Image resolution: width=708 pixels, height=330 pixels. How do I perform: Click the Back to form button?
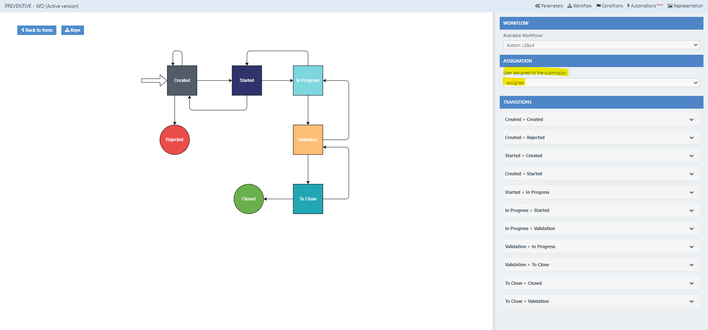pos(37,30)
